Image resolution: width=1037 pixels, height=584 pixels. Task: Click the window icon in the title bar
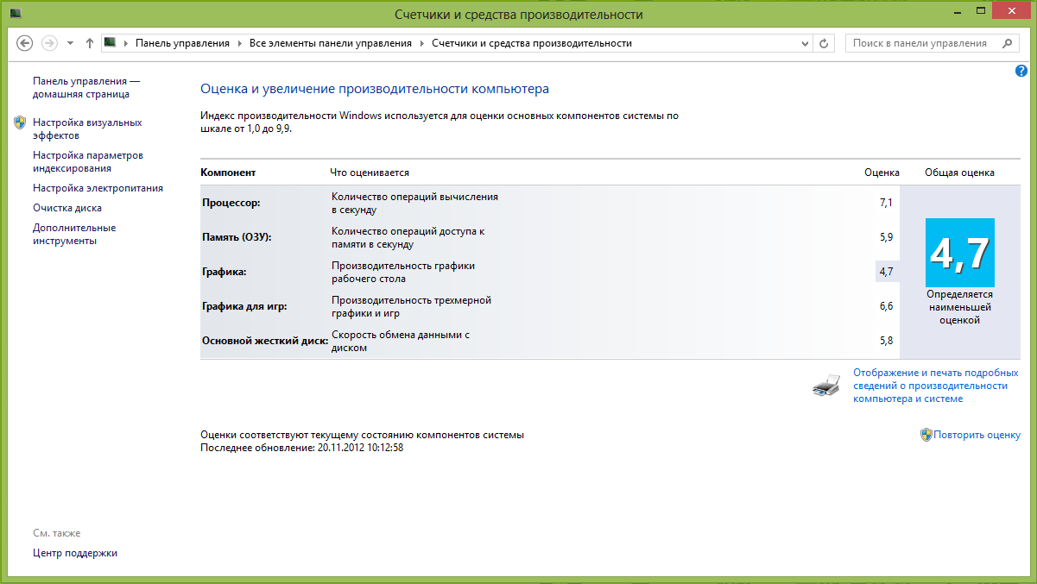[x=16, y=15]
